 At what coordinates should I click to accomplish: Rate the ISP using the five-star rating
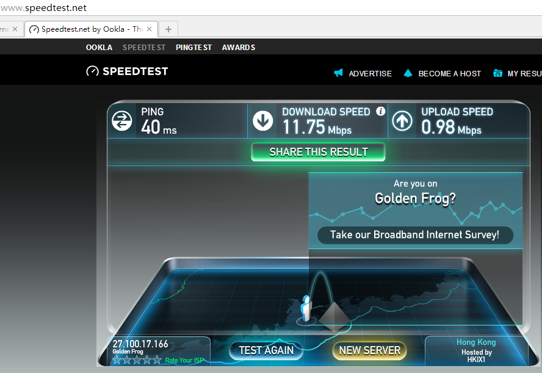[137, 360]
